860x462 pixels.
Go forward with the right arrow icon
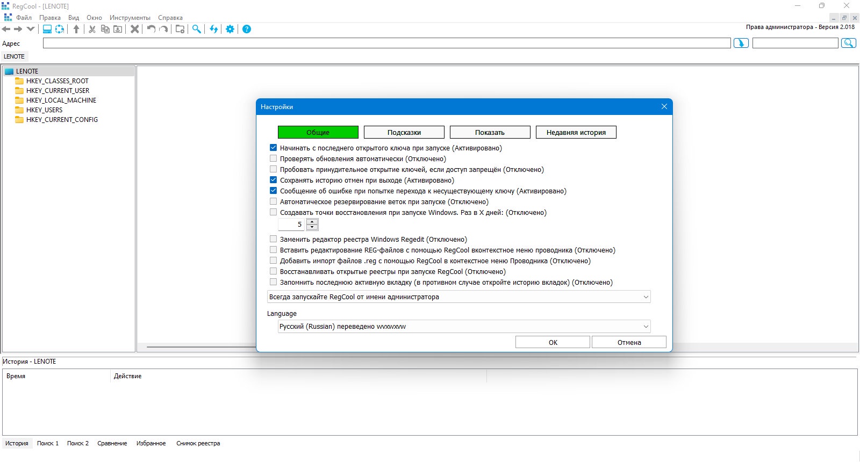click(18, 29)
